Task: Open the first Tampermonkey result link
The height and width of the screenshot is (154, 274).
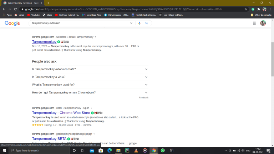Action: coord(44,42)
